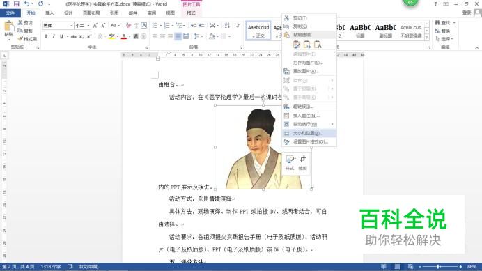Toggle Italic formatting
This screenshot has height=271, width=482.
[x=54, y=37]
